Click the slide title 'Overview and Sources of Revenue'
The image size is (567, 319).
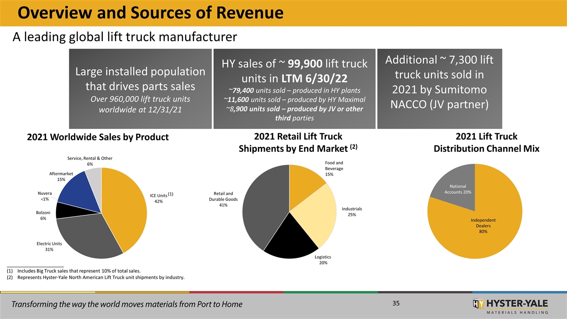(151, 13)
